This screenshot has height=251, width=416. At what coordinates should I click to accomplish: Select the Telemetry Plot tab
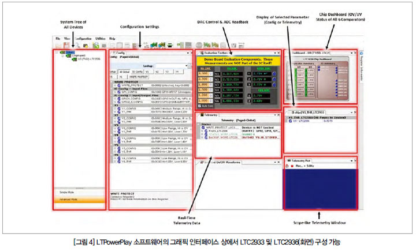(x=299, y=161)
